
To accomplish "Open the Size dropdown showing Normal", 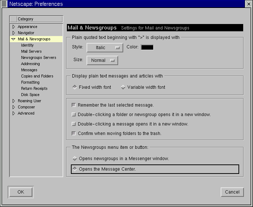I will 102,60.
